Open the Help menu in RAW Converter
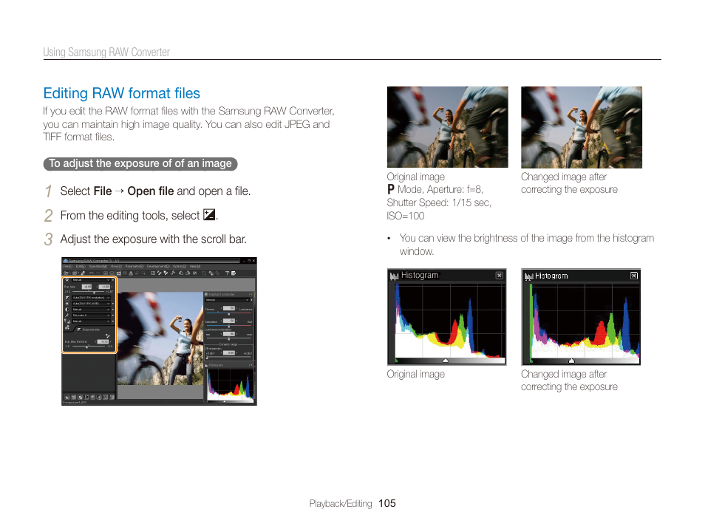The image size is (705, 532). click(195, 266)
